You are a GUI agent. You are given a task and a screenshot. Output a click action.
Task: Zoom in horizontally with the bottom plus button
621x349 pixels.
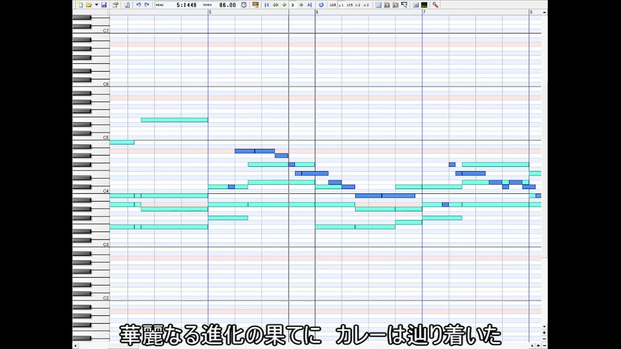[538, 346]
